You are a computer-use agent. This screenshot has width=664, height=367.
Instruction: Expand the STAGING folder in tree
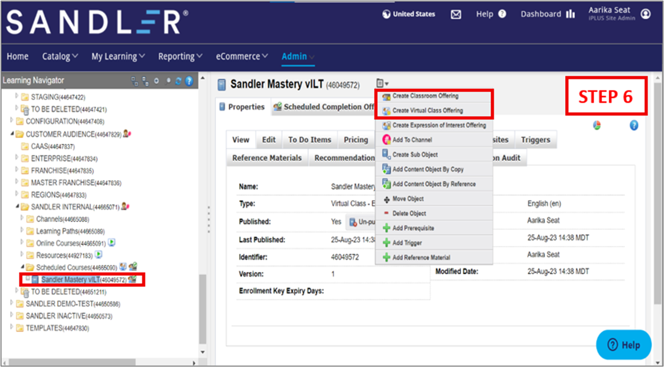click(x=17, y=96)
